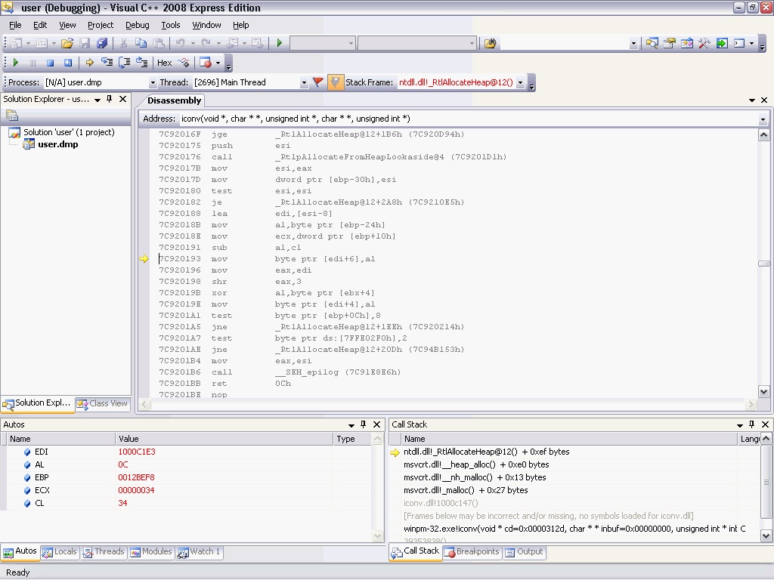The image size is (774, 580).
Task: Click the Save All icon
Action: (102, 43)
